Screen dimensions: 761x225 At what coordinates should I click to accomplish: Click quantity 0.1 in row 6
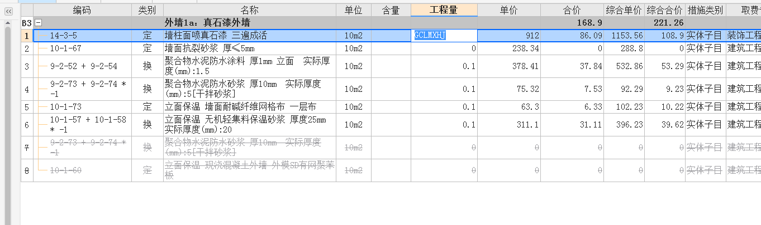[444, 125]
